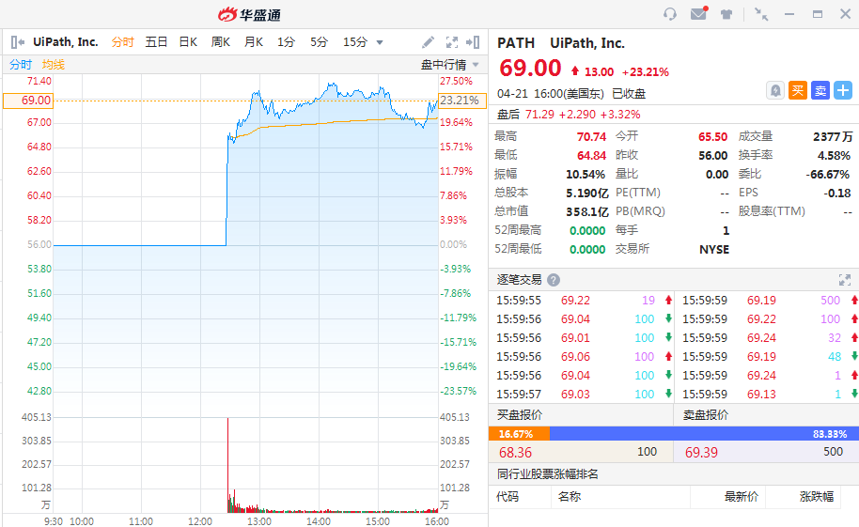Toggle the 分时 line legend

click(21, 65)
